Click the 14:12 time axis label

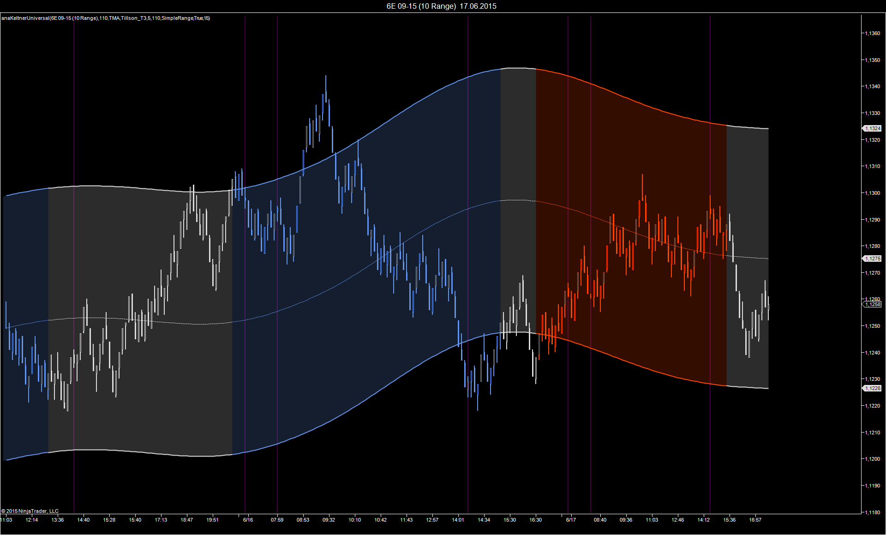point(703,520)
